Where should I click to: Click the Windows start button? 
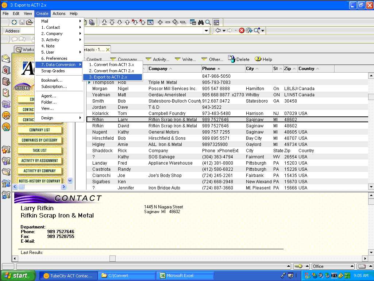[x=18, y=276]
